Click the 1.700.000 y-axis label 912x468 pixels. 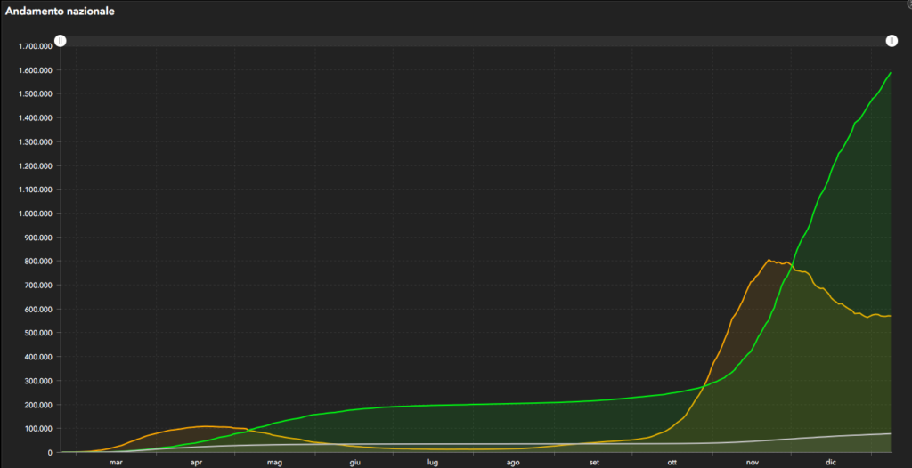(35, 46)
